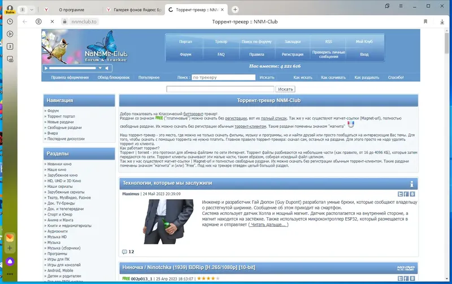Open the Как скачивать link
The image size is (452, 284).
coord(333,78)
